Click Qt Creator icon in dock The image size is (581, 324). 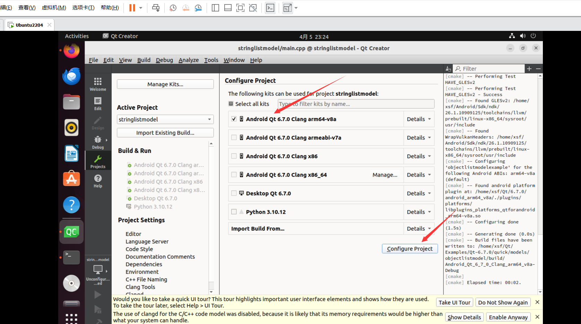pyautogui.click(x=71, y=232)
